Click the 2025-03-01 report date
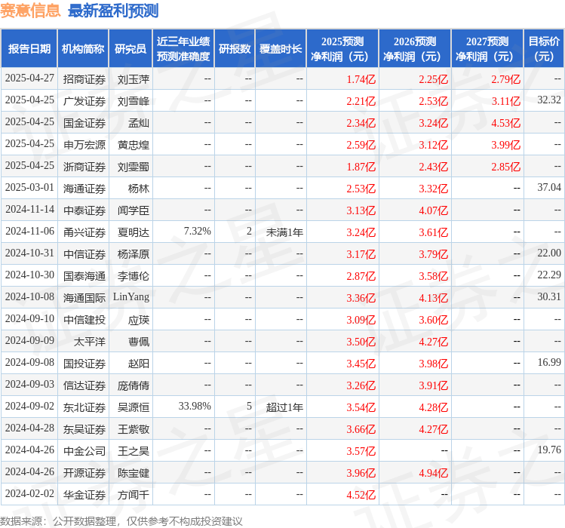 29,187
